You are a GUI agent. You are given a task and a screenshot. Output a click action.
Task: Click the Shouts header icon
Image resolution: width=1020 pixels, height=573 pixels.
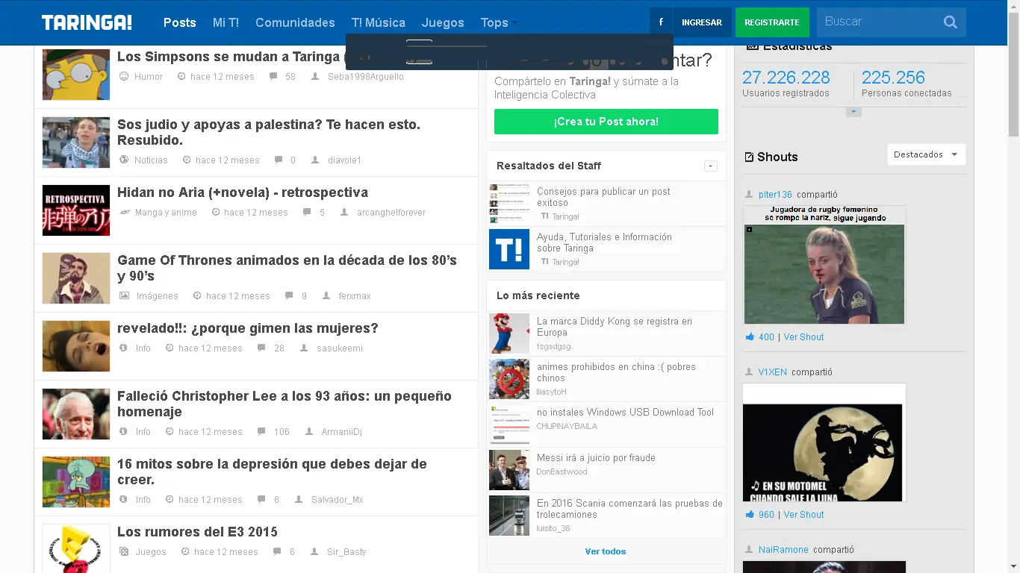tap(749, 157)
